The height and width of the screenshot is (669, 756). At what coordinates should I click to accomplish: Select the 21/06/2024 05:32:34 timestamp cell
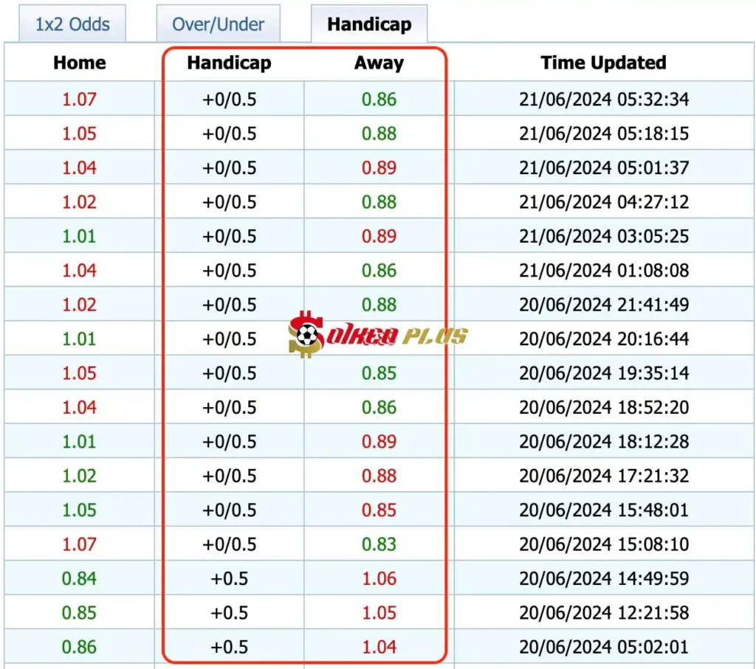pos(603,99)
